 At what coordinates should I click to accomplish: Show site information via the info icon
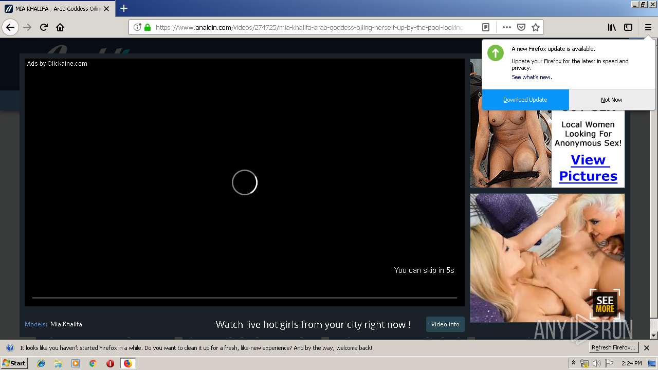pos(137,27)
